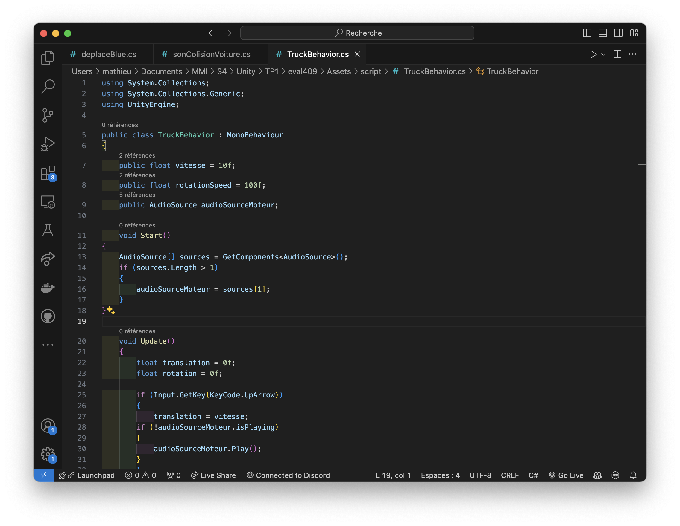Click the ports forwarded 0 indicator
This screenshot has width=680, height=526.
pos(174,475)
